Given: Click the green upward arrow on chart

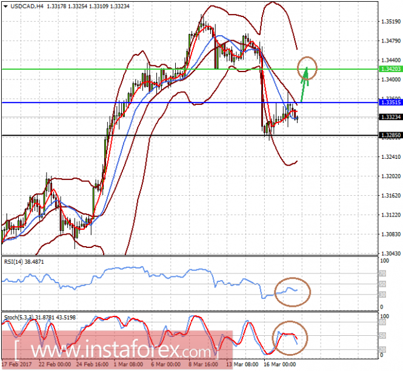Looking at the screenshot, I should coord(304,84).
